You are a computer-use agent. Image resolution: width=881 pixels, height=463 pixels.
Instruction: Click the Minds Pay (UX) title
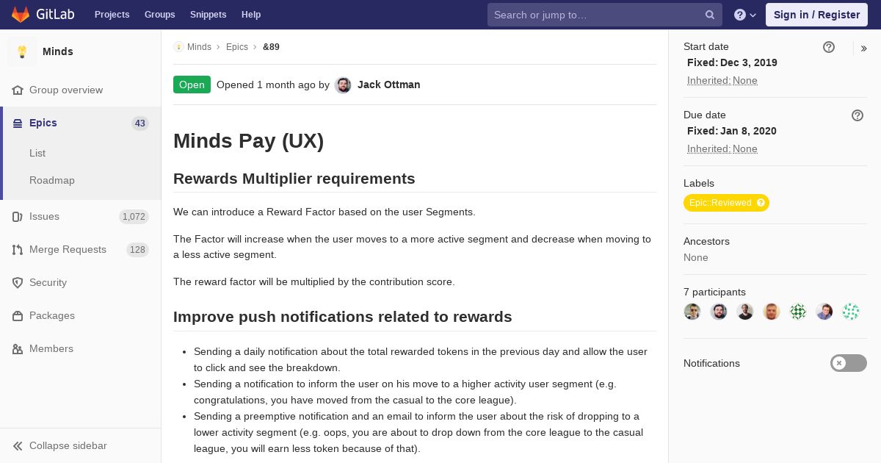[249, 141]
